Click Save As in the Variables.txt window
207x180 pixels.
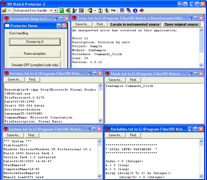[115, 135]
